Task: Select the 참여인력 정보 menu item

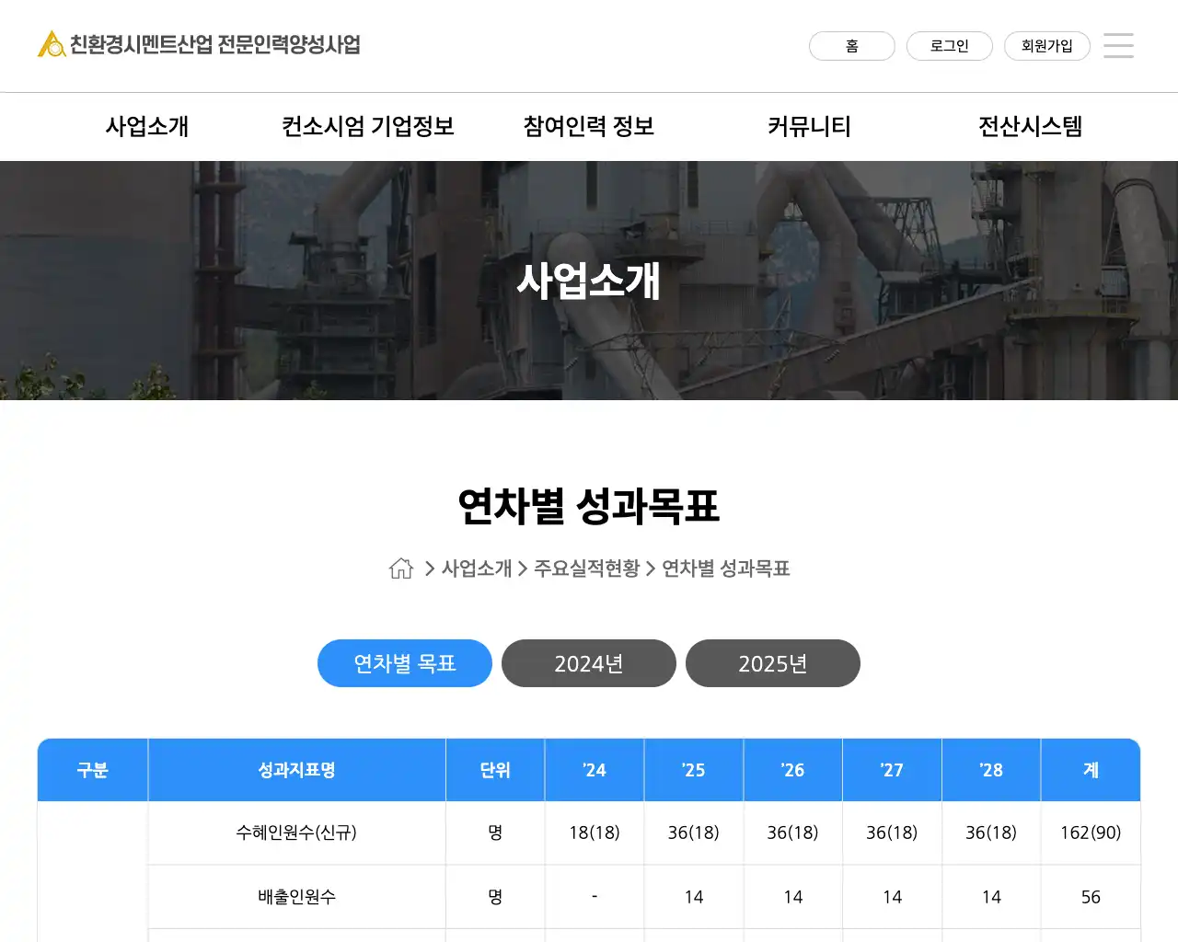Action: tap(589, 127)
